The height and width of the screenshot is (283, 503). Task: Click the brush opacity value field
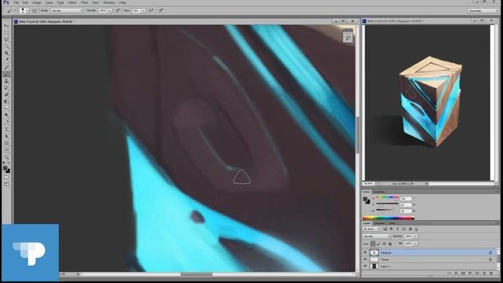click(103, 10)
